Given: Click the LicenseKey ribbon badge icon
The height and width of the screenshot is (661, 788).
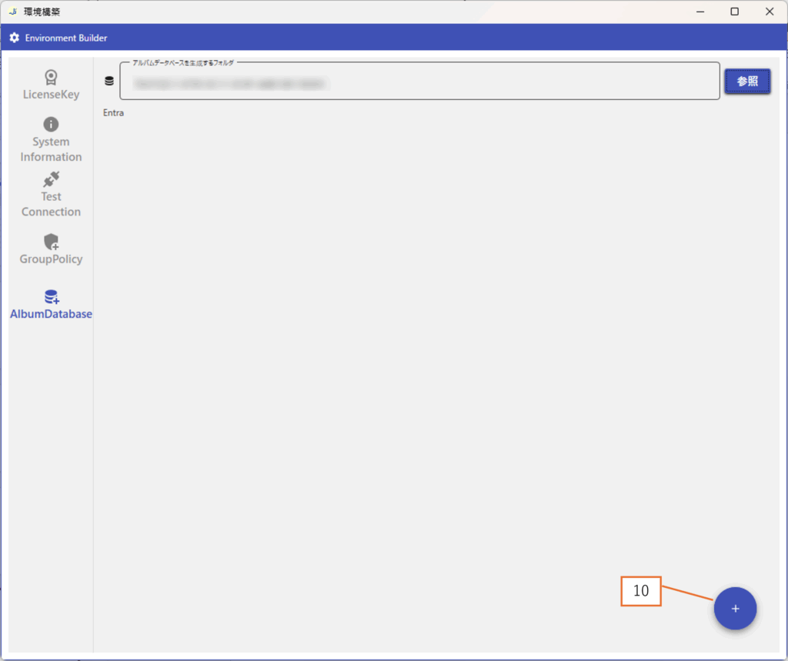Looking at the screenshot, I should point(51,77).
